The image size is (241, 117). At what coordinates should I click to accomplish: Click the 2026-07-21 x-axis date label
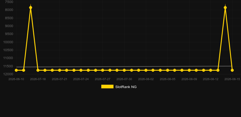click(59, 79)
